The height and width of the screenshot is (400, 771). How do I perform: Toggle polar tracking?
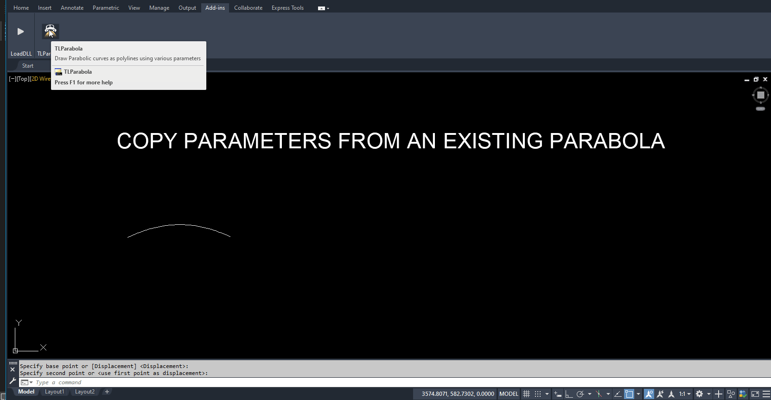point(580,394)
